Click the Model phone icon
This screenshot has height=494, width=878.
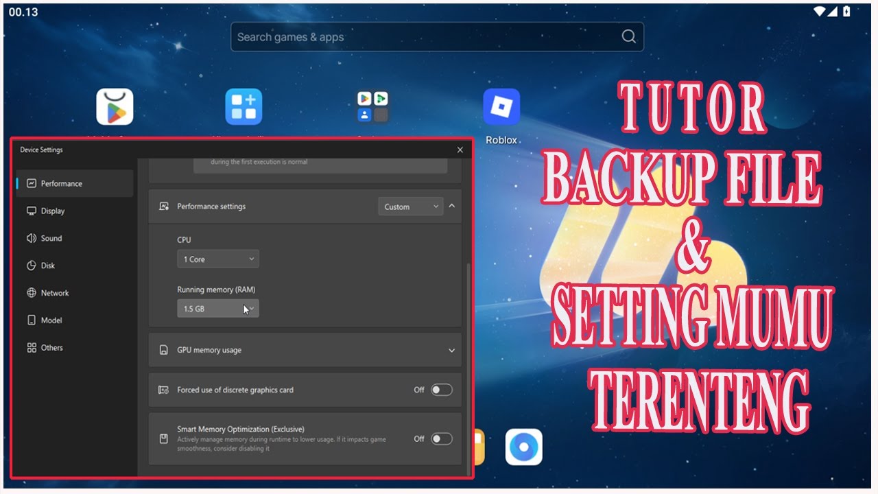click(x=32, y=320)
